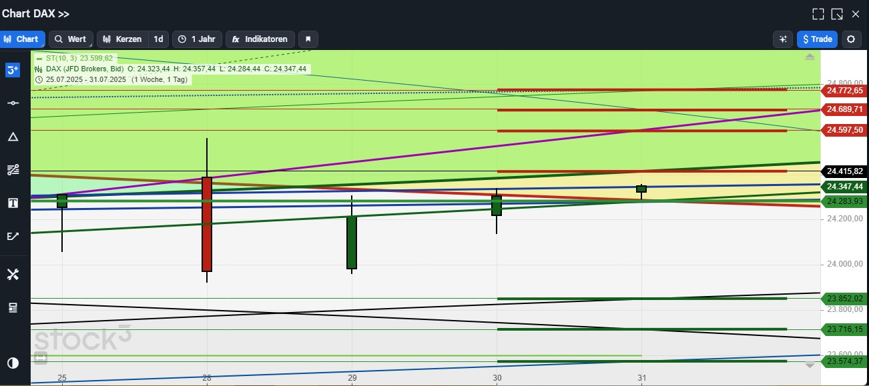
Task: Open the wrench and screwdriver tools menu
Action: (13, 275)
